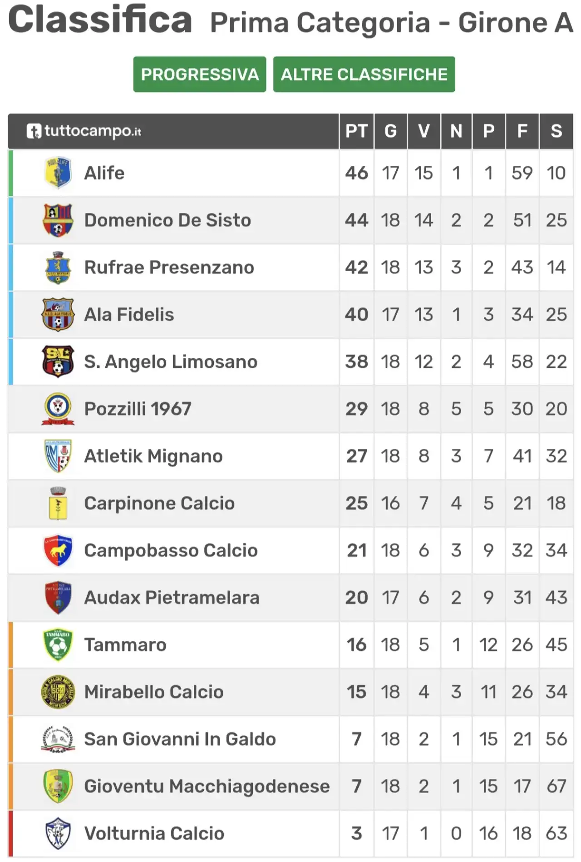
Task: Select the F goals-for column header
Action: pyautogui.click(x=522, y=131)
